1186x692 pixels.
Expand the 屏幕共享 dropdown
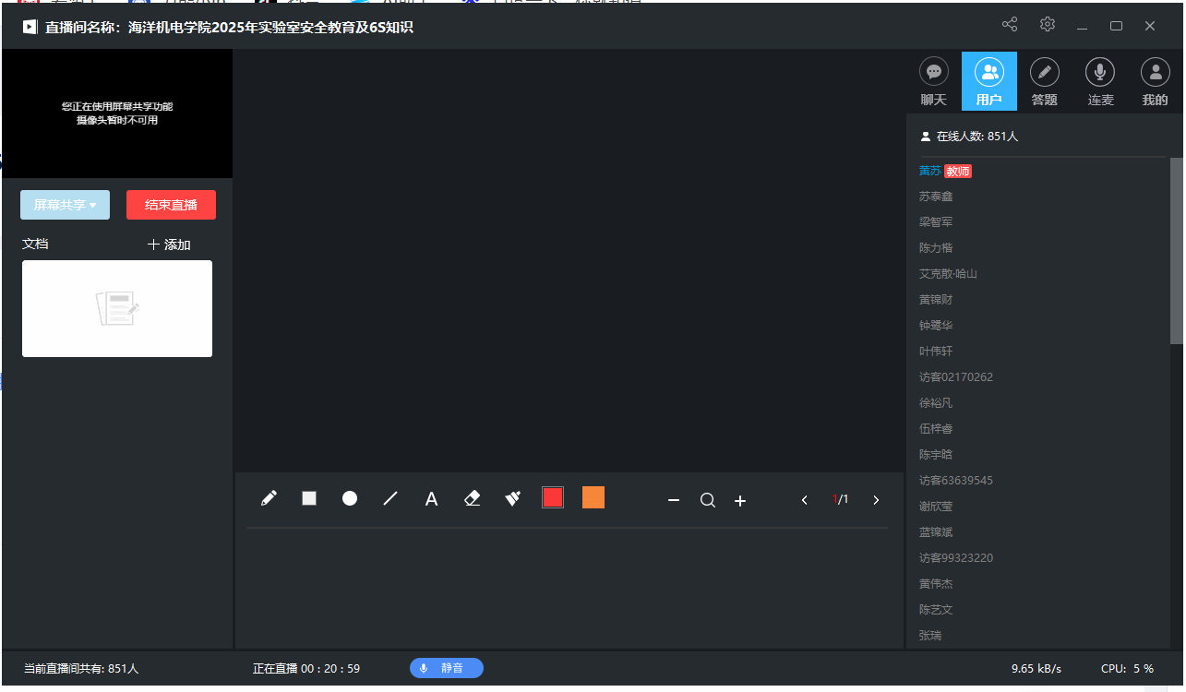(65, 205)
